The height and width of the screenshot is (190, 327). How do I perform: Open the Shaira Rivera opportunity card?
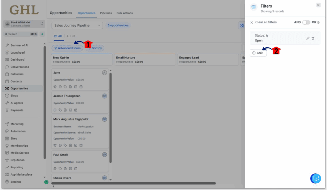point(80,178)
